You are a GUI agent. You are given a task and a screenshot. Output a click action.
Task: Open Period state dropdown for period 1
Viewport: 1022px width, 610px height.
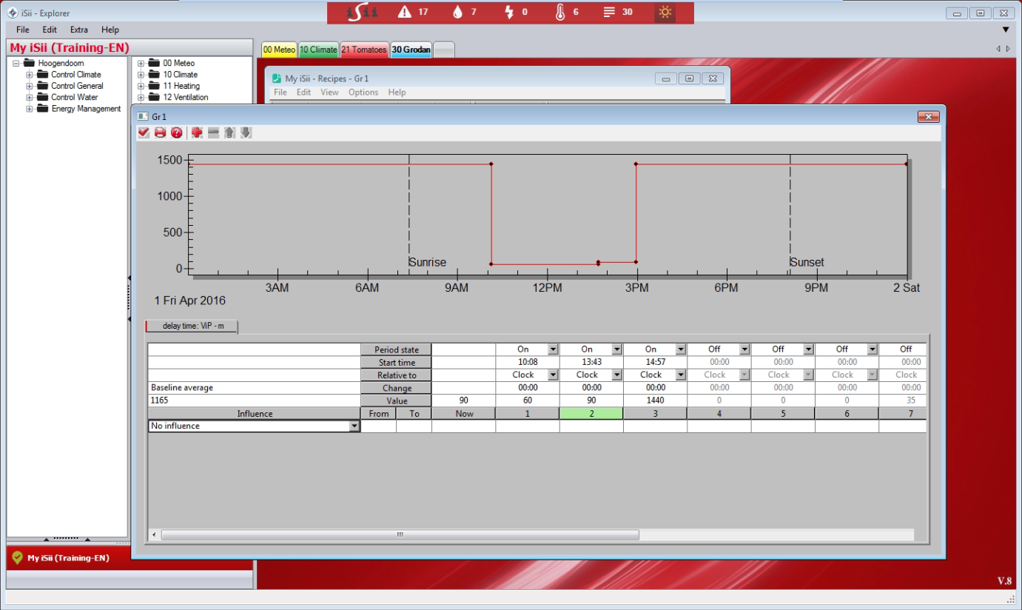tap(552, 349)
